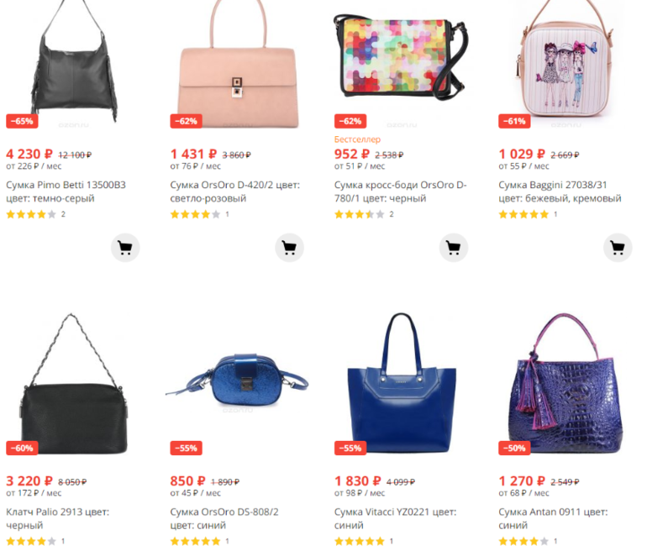This screenshot has width=647, height=551.
Task: Open Клатч Palio 2913 черный link
Action: click(58, 518)
